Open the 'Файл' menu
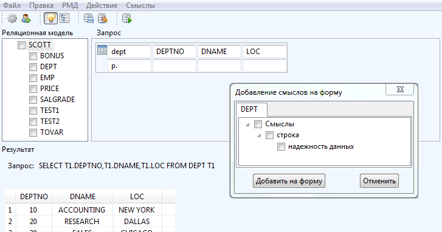This screenshot has width=442, height=232. pos(12,5)
